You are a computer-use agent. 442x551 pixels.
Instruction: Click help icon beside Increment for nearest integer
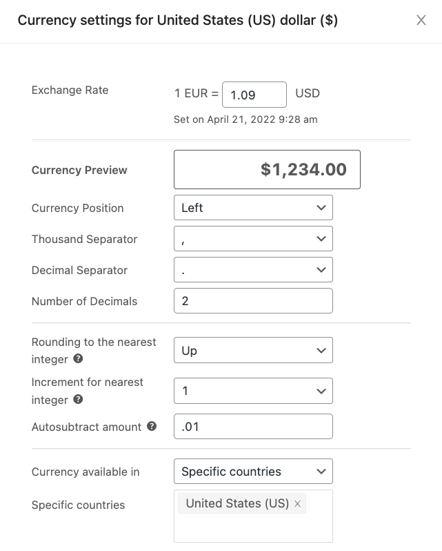[x=79, y=400]
